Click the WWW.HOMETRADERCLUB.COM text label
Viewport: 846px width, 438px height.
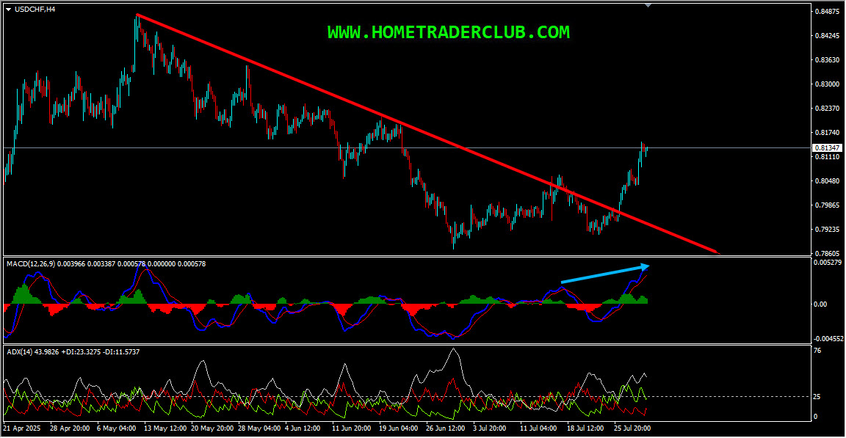pos(448,32)
